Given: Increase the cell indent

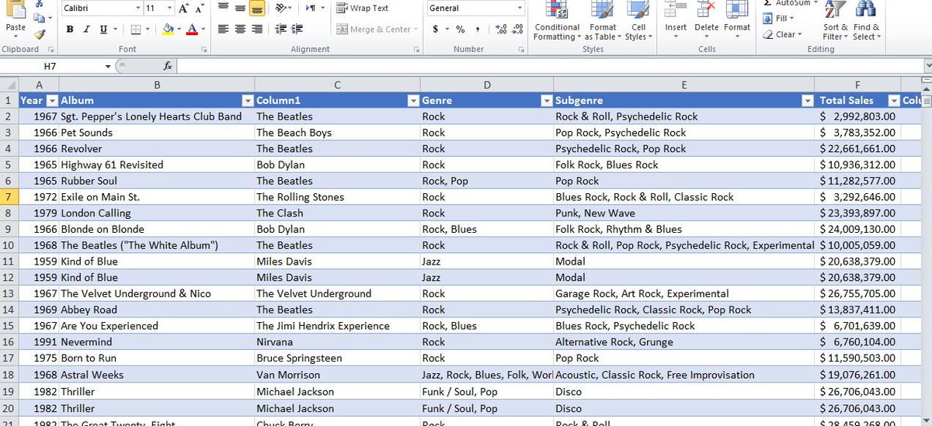Looking at the screenshot, I should (297, 29).
